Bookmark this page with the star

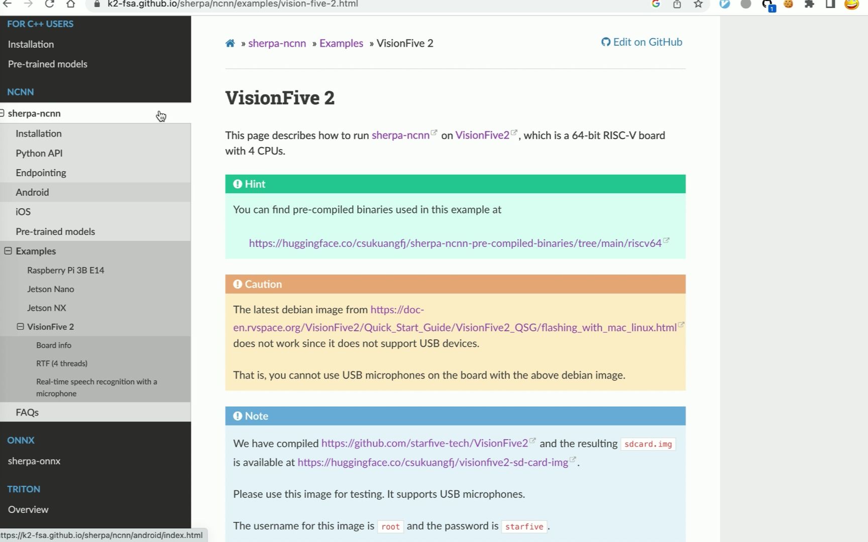(698, 4)
